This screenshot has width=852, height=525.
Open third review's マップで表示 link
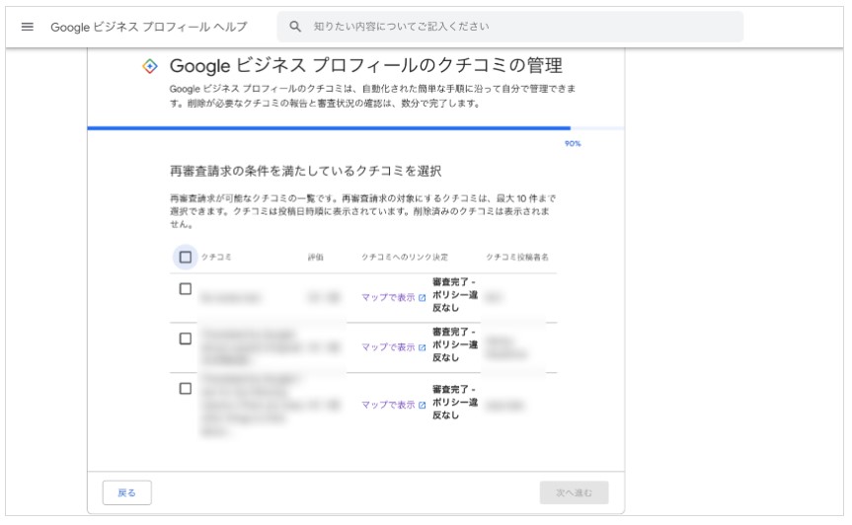point(388,405)
